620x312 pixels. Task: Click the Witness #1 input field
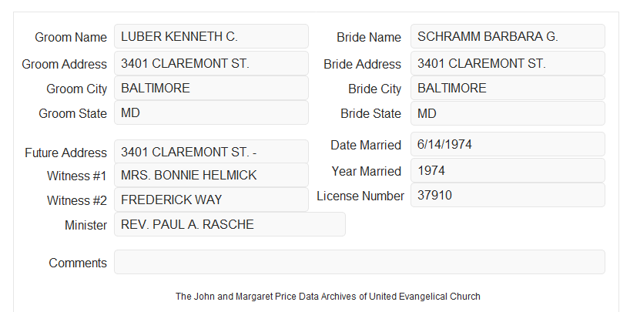click(x=211, y=175)
